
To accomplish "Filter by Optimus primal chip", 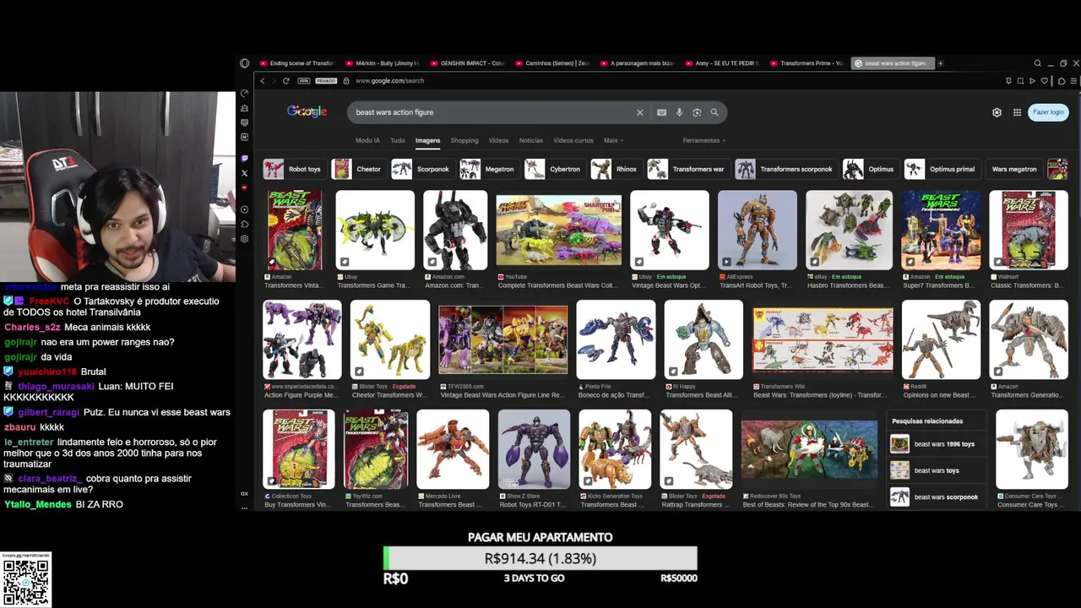I will (941, 169).
